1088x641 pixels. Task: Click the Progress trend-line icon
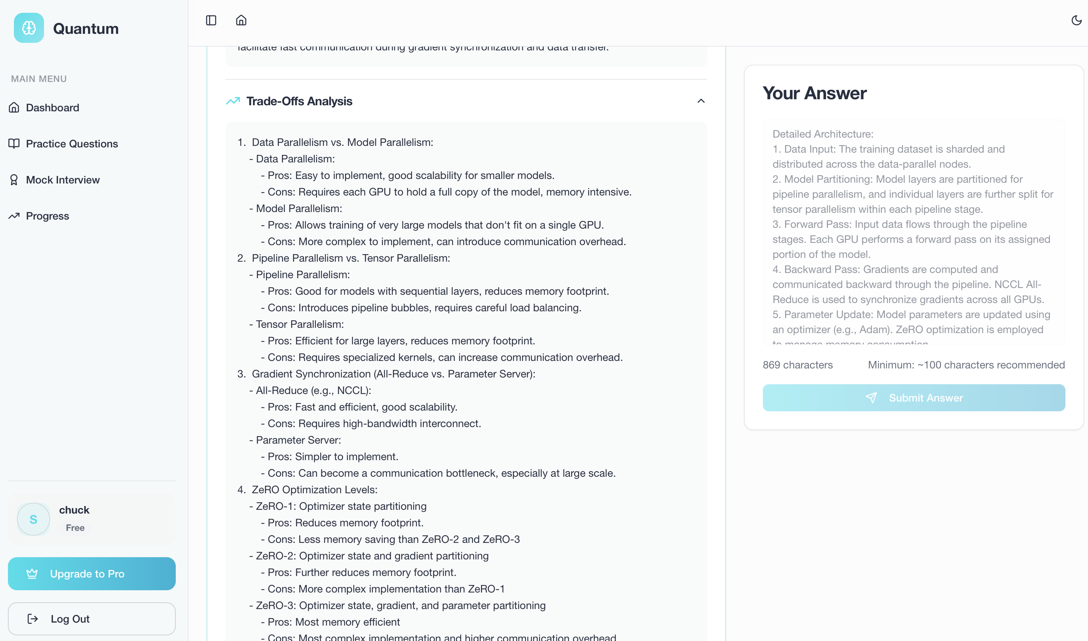tap(14, 215)
